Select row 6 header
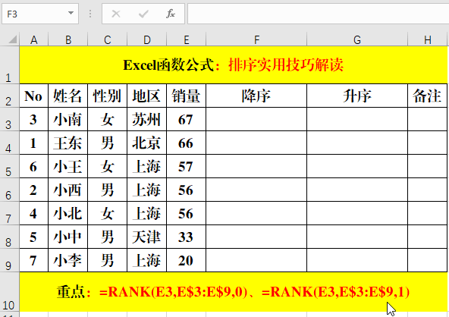 (x=9, y=190)
